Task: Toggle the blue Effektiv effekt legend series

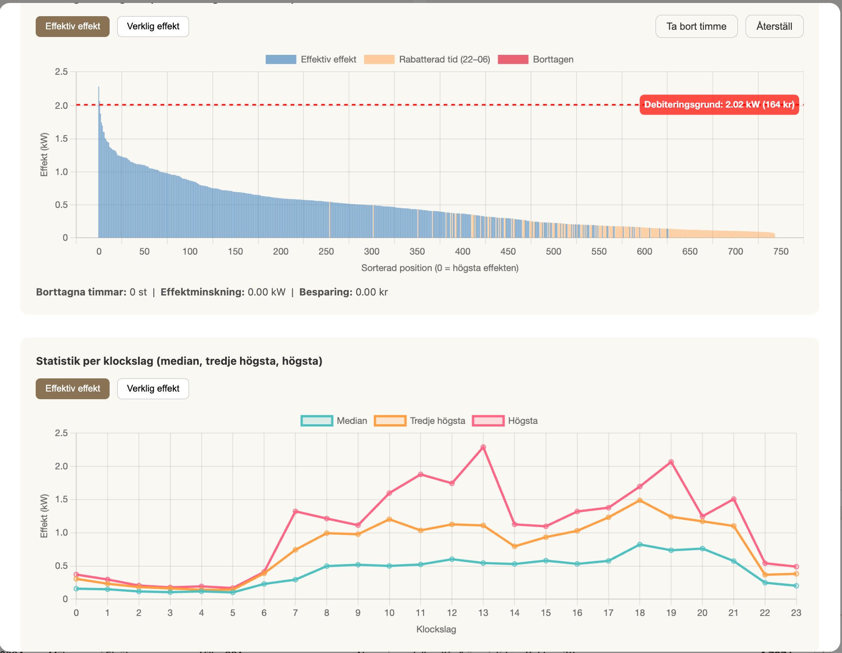Action: (x=311, y=60)
